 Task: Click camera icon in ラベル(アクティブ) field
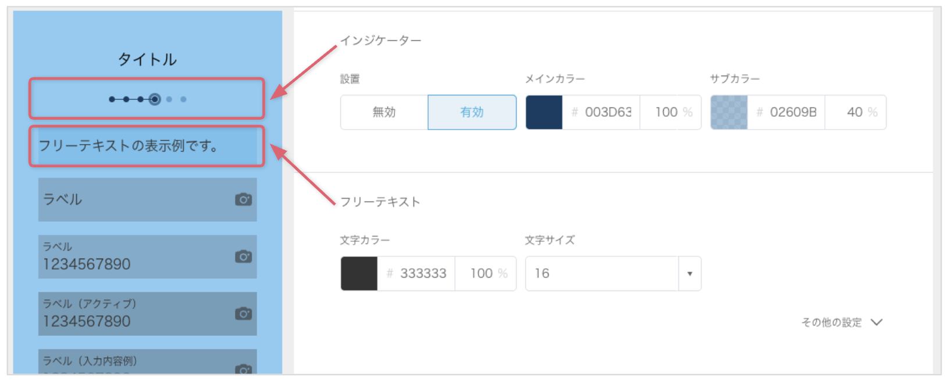pos(243,313)
